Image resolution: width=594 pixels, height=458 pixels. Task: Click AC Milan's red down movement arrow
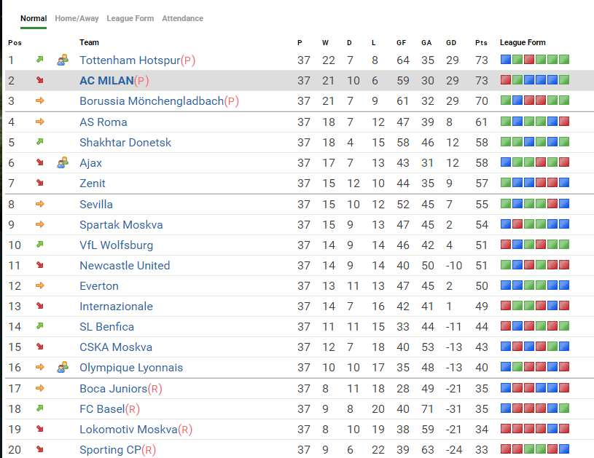[39, 80]
